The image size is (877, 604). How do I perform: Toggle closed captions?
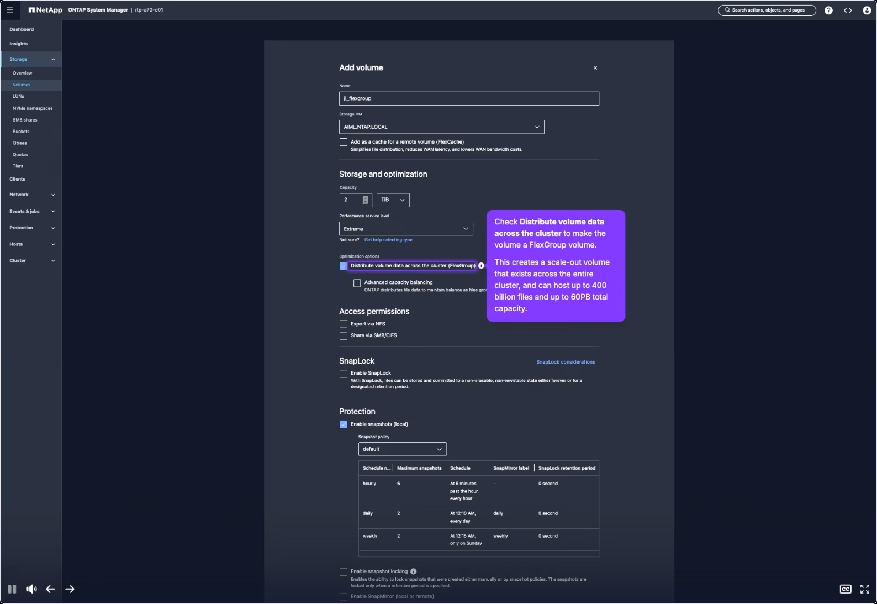click(x=846, y=589)
